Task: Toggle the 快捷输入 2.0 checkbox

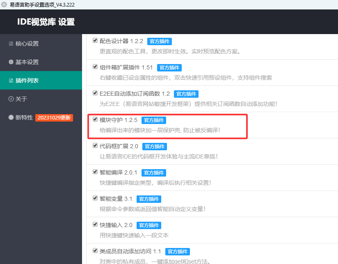Action: [95, 225]
